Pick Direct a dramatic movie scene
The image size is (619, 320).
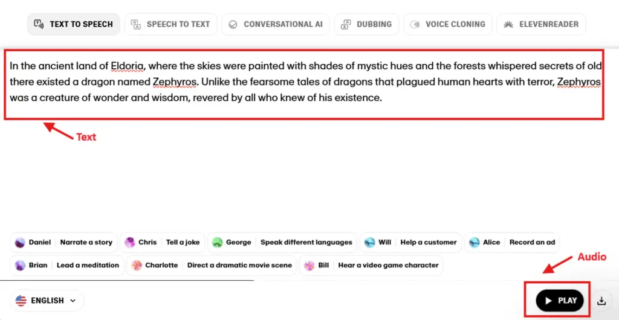(x=239, y=265)
